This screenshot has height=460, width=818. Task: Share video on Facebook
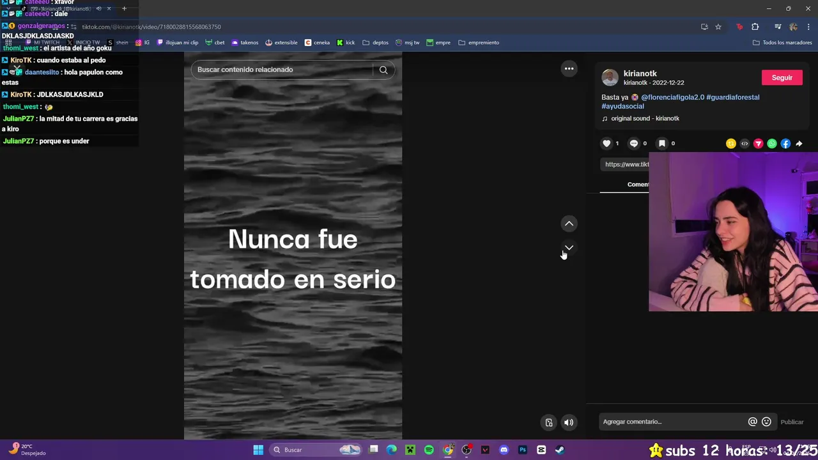click(x=785, y=144)
